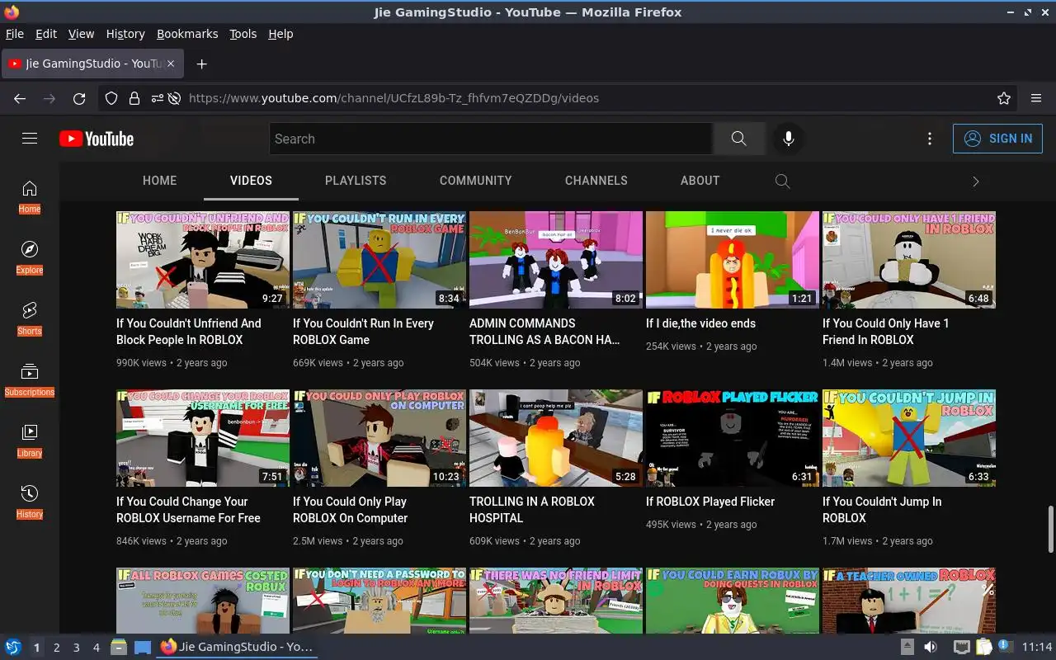Search within channel magnifier icon
Screen dimensions: 1056x660
coord(783,181)
